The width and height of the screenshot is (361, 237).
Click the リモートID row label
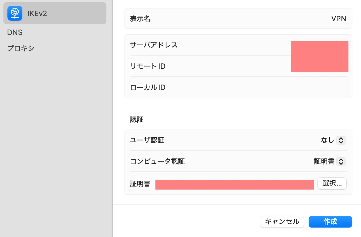tap(148, 66)
